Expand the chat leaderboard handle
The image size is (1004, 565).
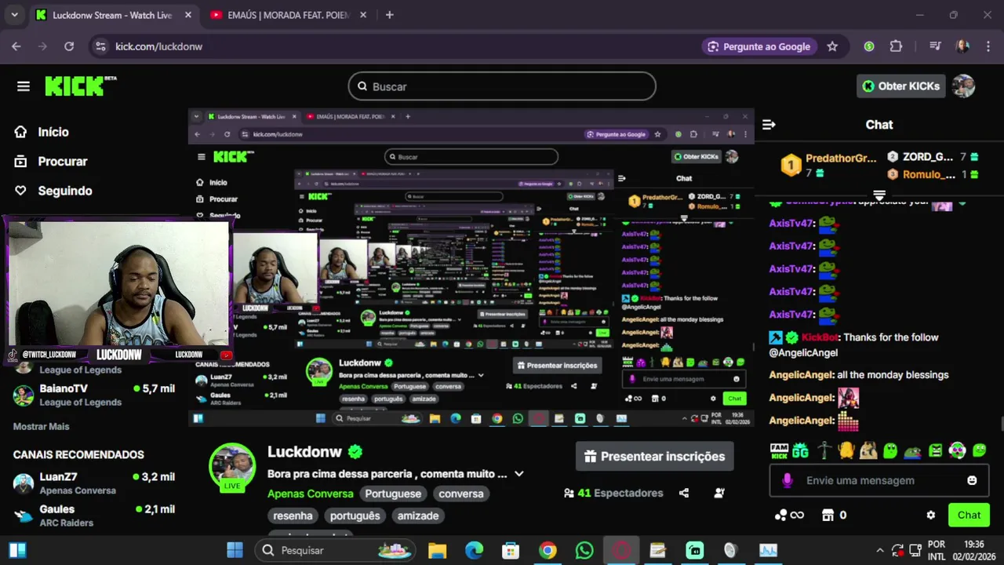tap(879, 195)
